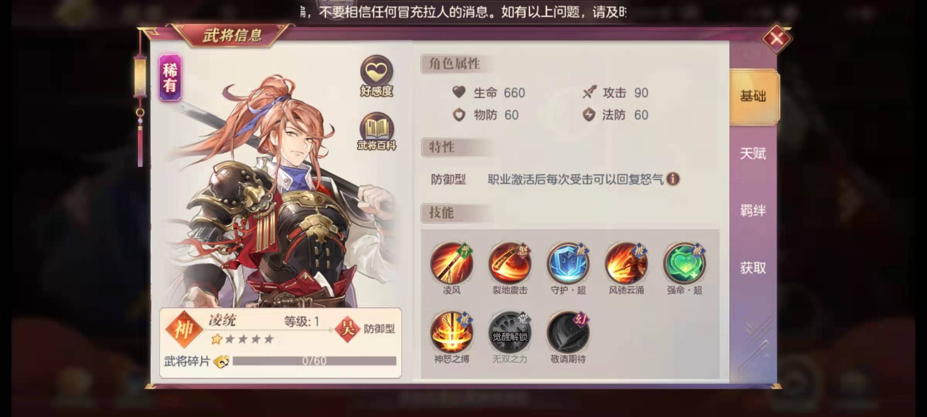
Task: Tap the 武将碎片 fragment puzzle icon
Action: pos(222,361)
